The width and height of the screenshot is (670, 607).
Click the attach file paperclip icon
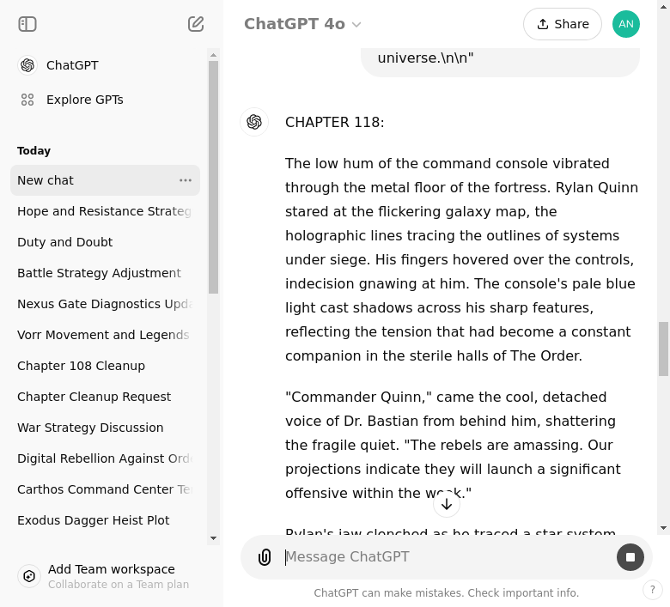pos(265,557)
